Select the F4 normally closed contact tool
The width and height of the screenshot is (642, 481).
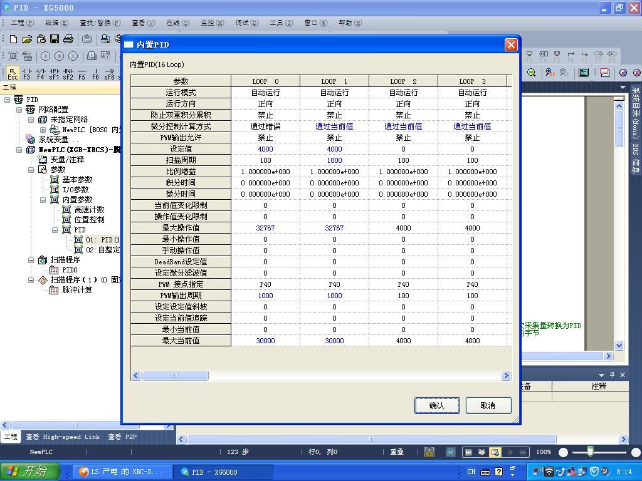41,73
